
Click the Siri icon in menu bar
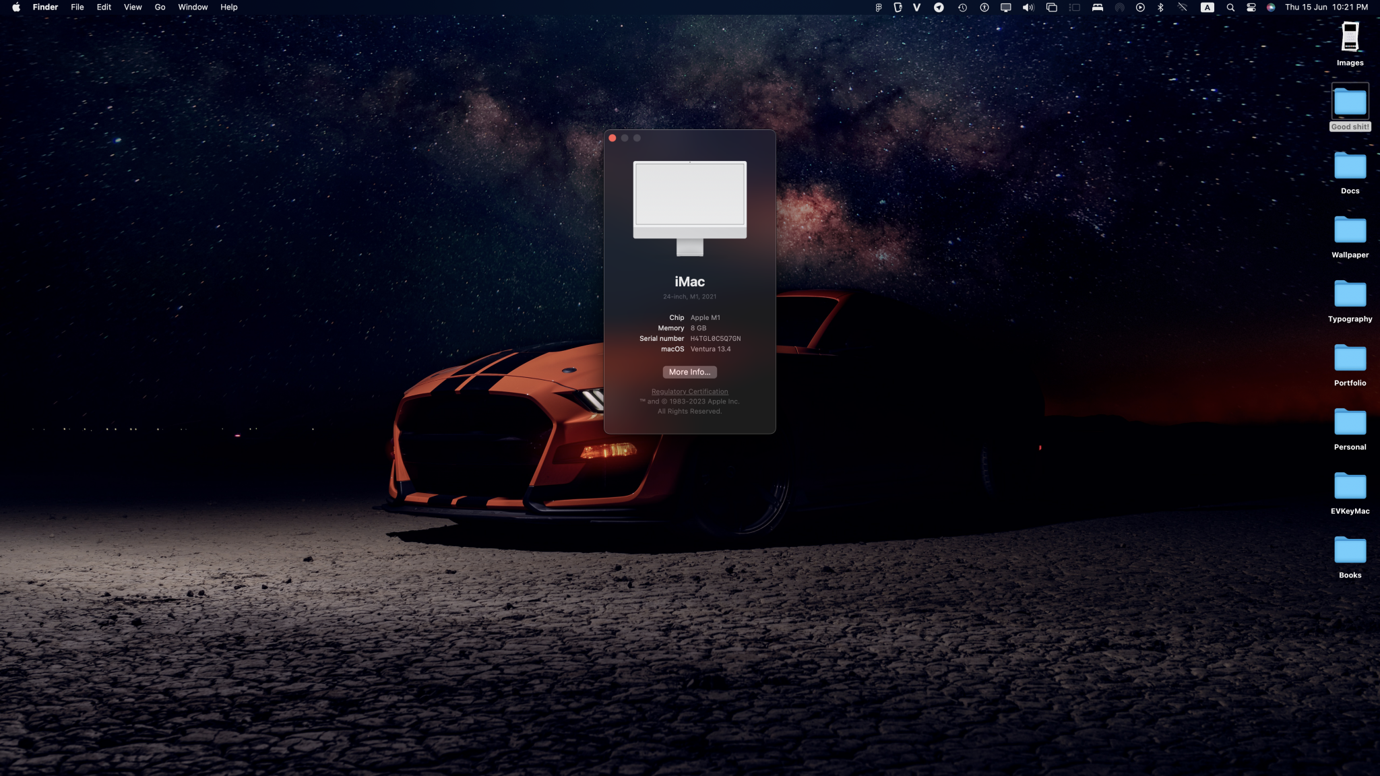(x=1271, y=7)
